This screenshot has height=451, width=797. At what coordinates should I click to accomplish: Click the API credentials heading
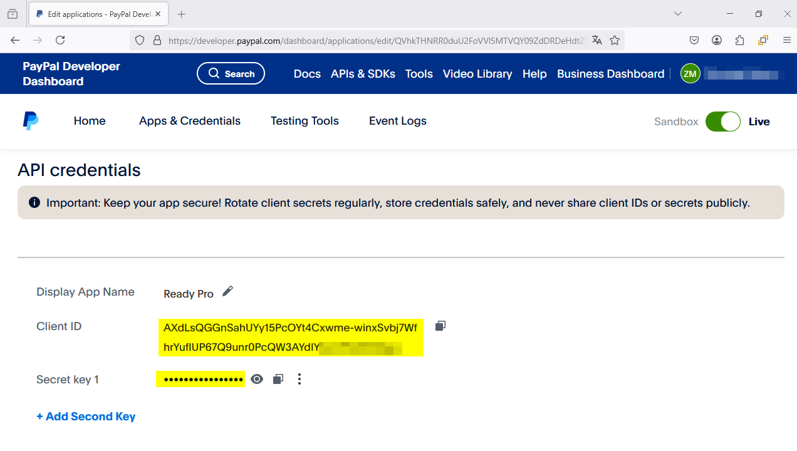(79, 170)
